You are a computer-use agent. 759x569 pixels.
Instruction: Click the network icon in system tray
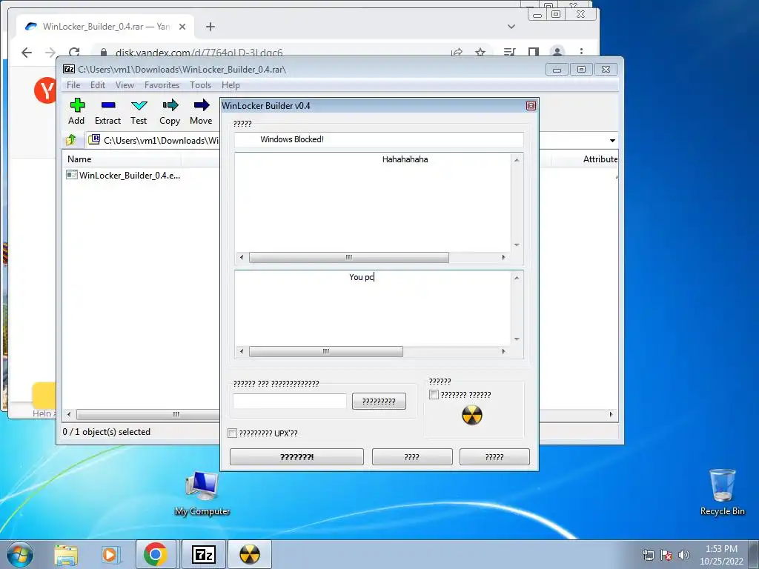648,555
